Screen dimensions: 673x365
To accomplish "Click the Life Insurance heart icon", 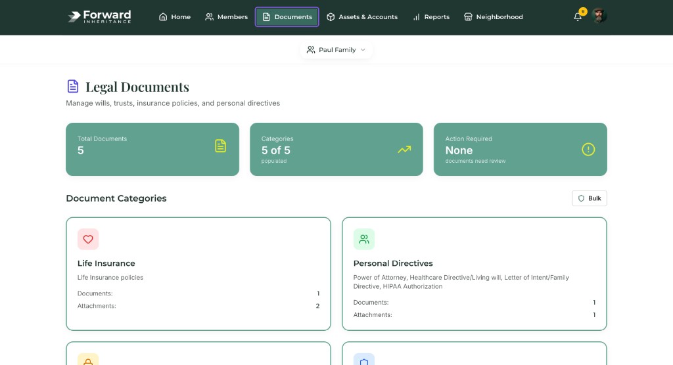I will point(88,240).
